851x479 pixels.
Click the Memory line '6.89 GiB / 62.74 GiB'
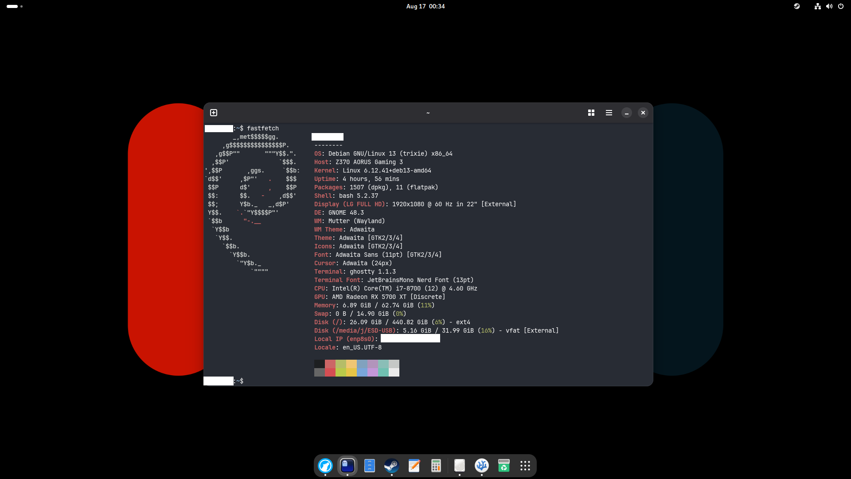coord(378,305)
